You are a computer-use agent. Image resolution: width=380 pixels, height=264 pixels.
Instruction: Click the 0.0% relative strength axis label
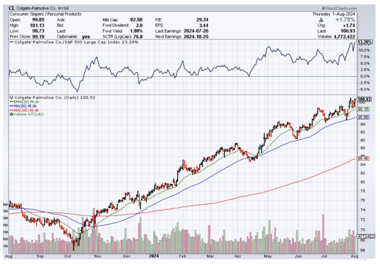(365, 76)
